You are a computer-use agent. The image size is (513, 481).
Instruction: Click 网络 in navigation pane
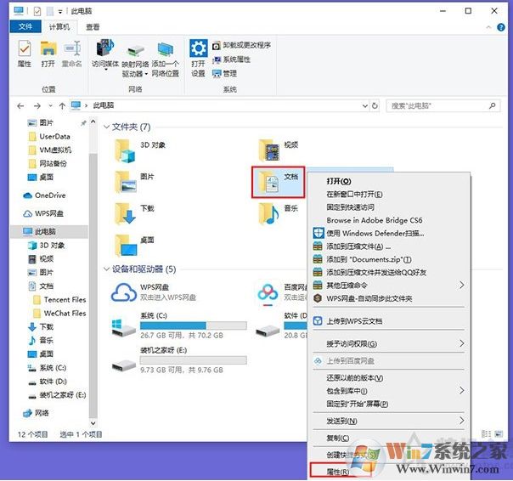(36, 413)
